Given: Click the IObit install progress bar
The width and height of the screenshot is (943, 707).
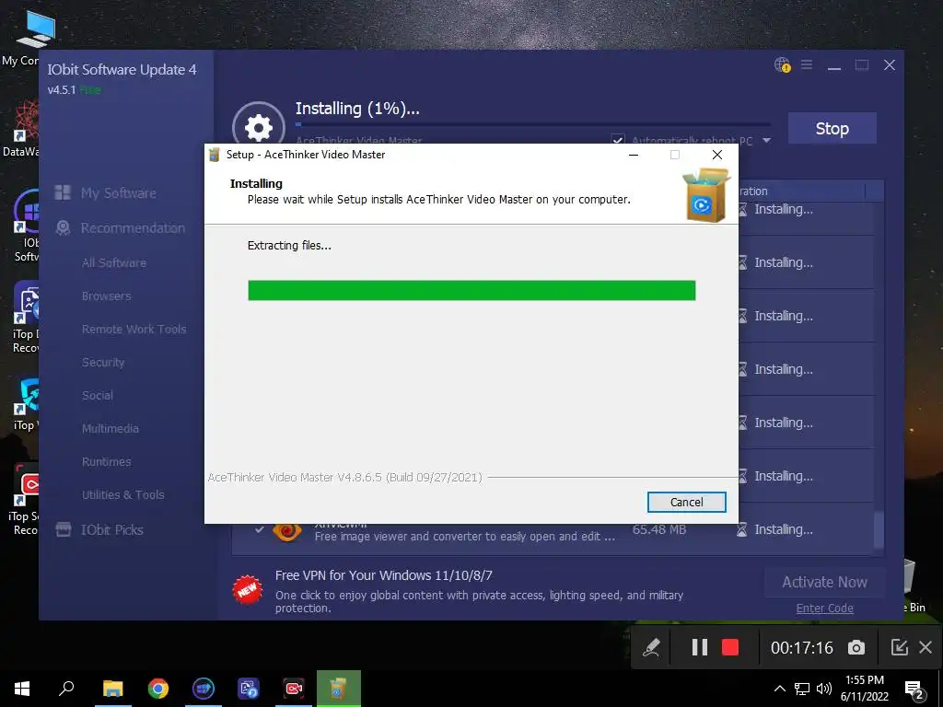Looking at the screenshot, I should pos(533,124).
